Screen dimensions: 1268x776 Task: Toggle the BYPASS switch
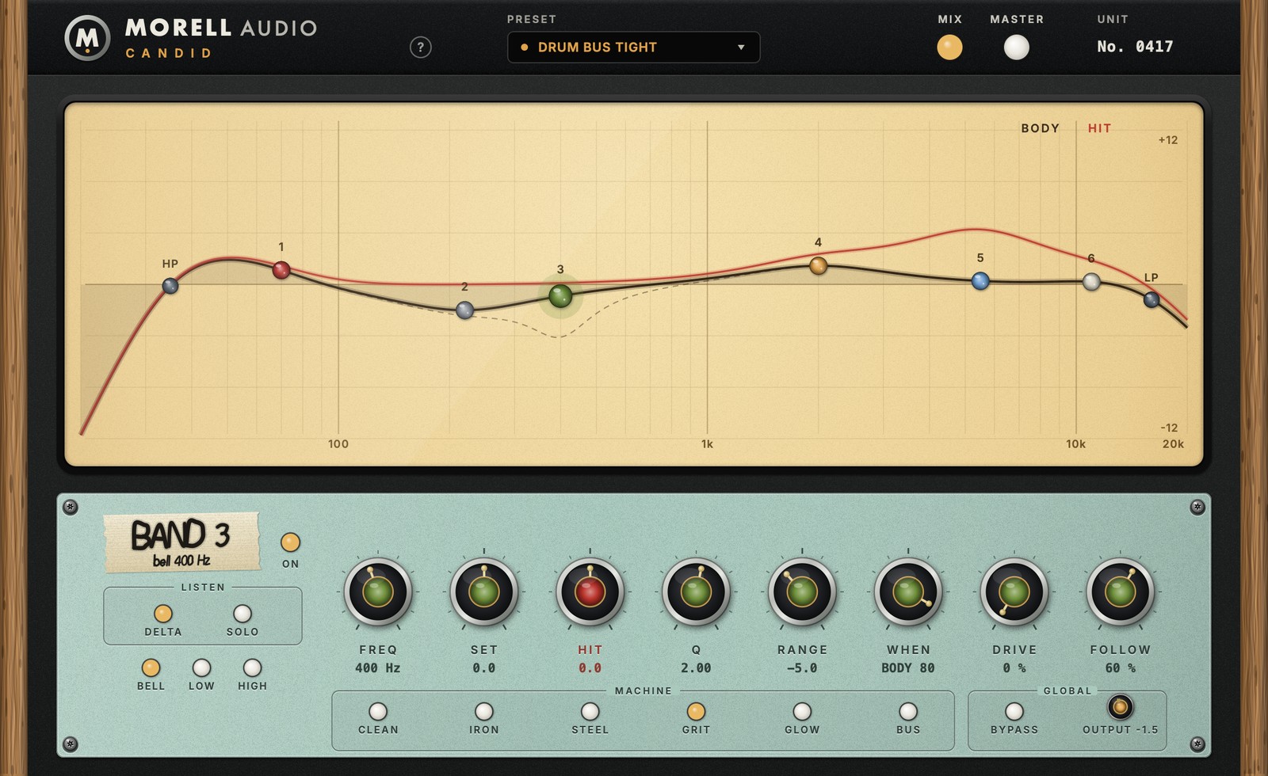tap(1014, 711)
